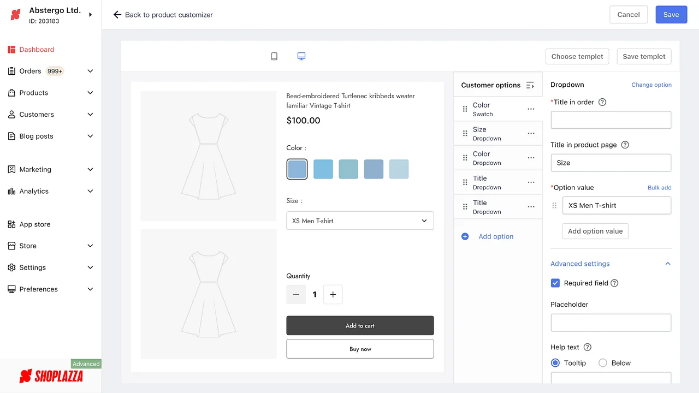Viewport: 699px width, 393px height.
Task: Switch to mobile preview mode
Action: tap(274, 56)
